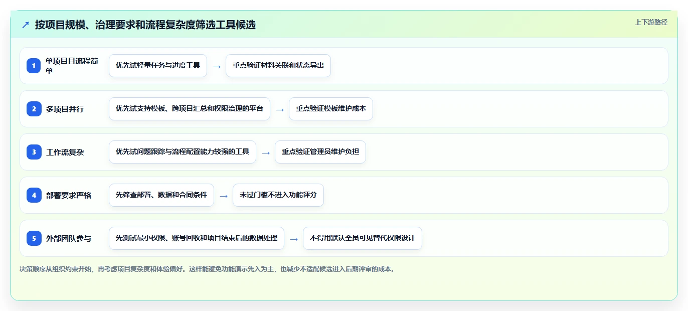Viewport: 688px width, 311px height.
Task: Select step badge 2 for 多项目并行
Action: click(x=34, y=109)
